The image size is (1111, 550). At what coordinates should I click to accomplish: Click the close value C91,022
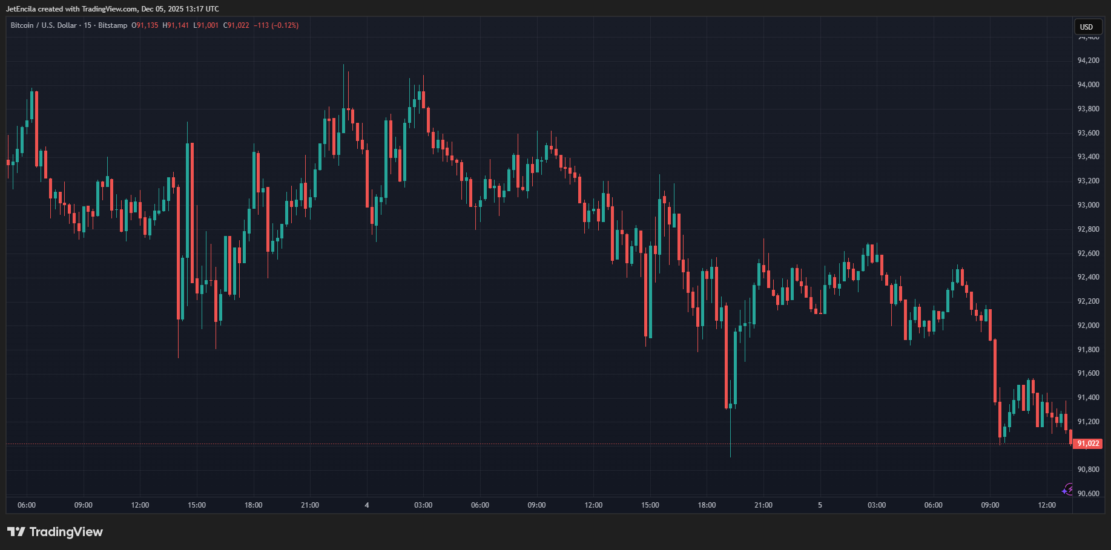[237, 25]
